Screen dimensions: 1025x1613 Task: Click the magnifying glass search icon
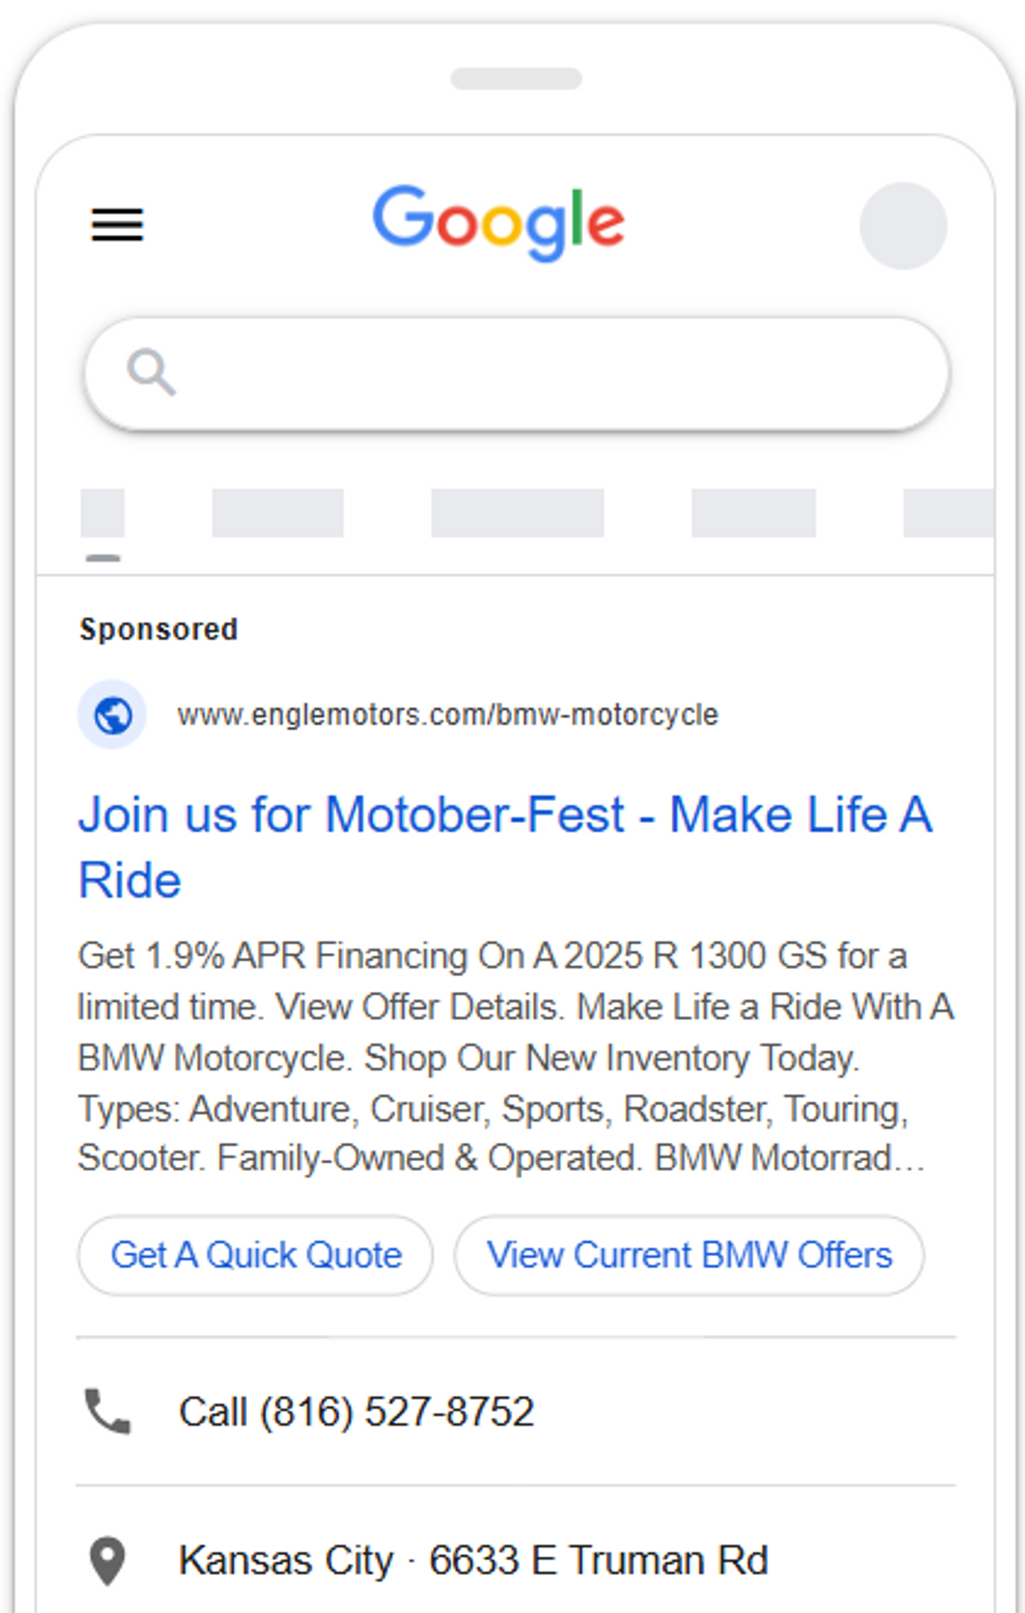(152, 372)
